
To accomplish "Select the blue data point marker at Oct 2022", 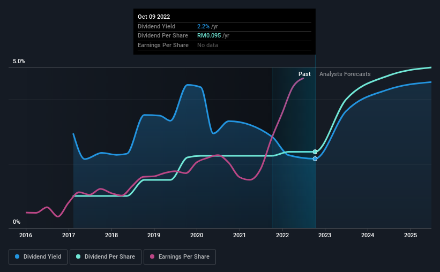I will click(x=315, y=158).
